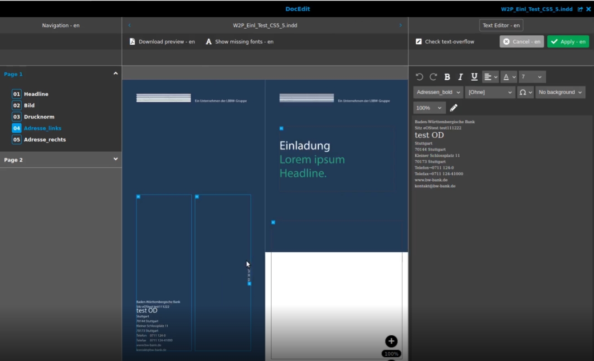Select Adresse_rechts in navigation list
Image resolution: width=594 pixels, height=361 pixels.
pyautogui.click(x=44, y=140)
